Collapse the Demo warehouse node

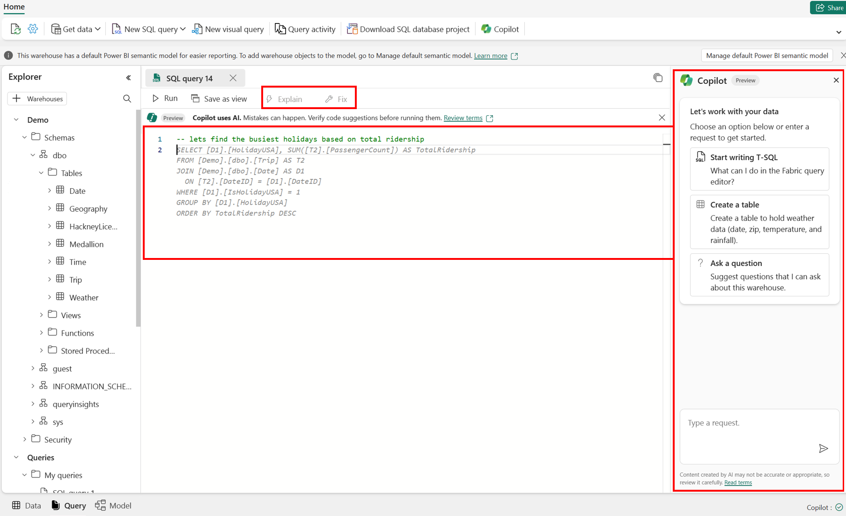point(16,120)
